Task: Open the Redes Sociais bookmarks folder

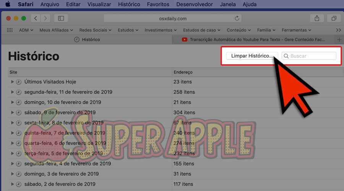Action: point(95,30)
